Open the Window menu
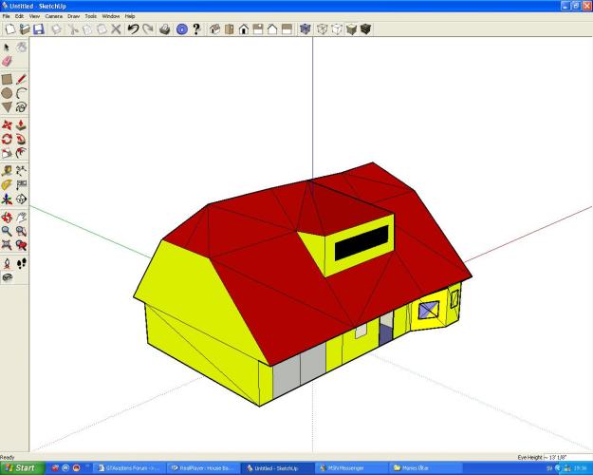The image size is (593, 475). tap(111, 16)
